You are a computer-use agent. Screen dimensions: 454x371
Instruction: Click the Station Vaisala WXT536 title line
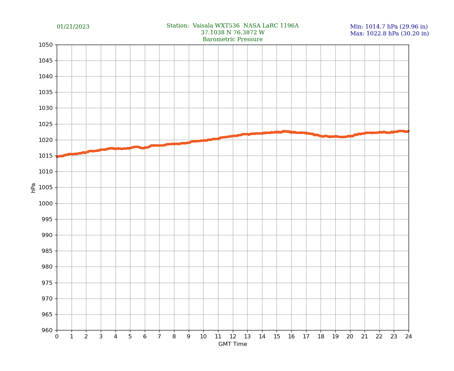233,26
